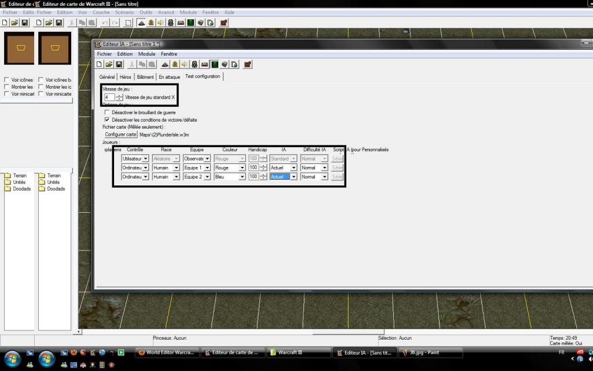Open the Scénario menu in the map editor
593x371 pixels.
pyautogui.click(x=125, y=12)
